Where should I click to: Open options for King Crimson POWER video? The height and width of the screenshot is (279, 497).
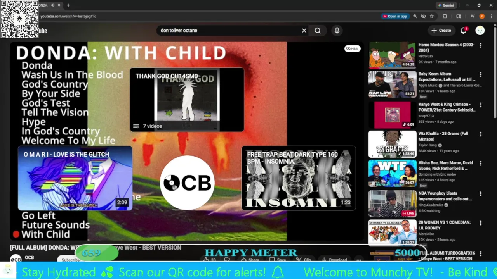pos(481,105)
